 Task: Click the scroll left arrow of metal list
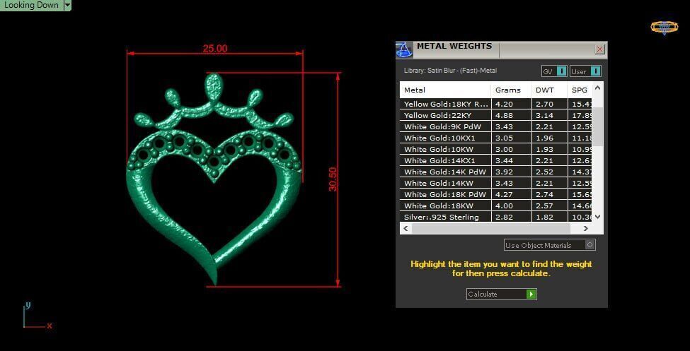click(x=406, y=228)
